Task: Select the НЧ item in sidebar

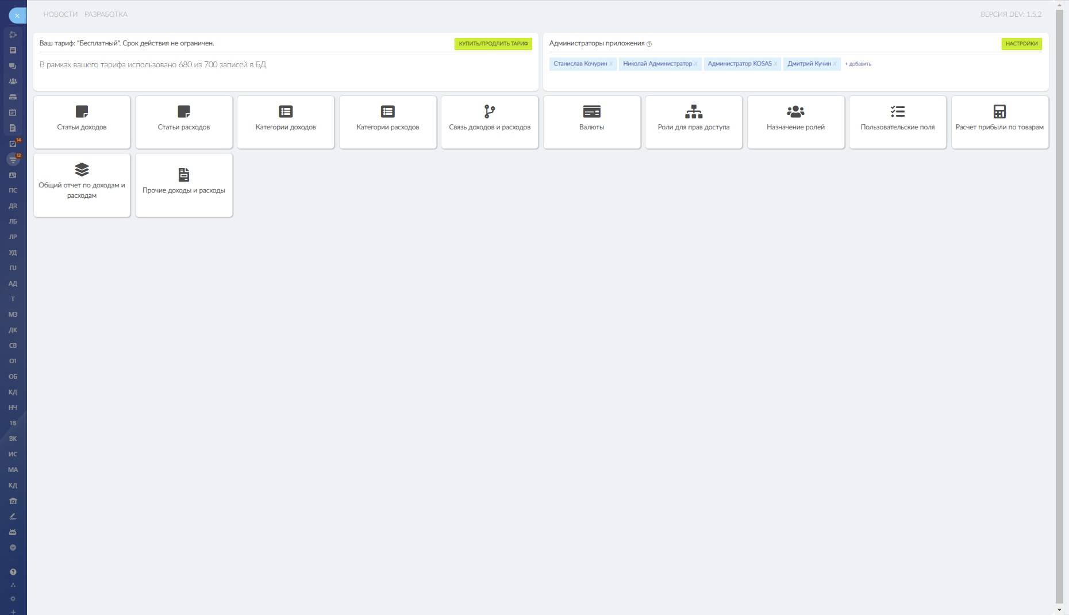Action: 13,408
